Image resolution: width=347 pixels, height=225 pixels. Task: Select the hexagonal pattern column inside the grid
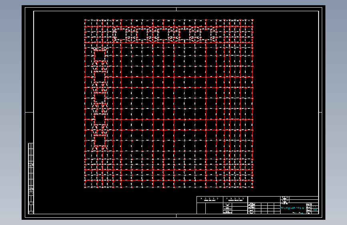(x=100, y=99)
